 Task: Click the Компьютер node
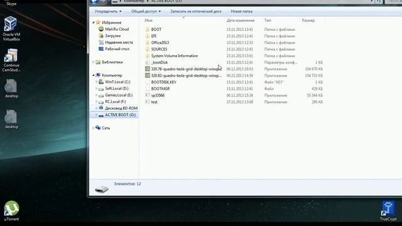pyautogui.click(x=112, y=75)
